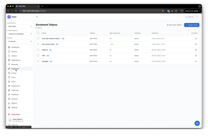This screenshot has width=208, height=136.
Task: Select the WeeFee row checkbox
Action: pyautogui.click(x=38, y=50)
